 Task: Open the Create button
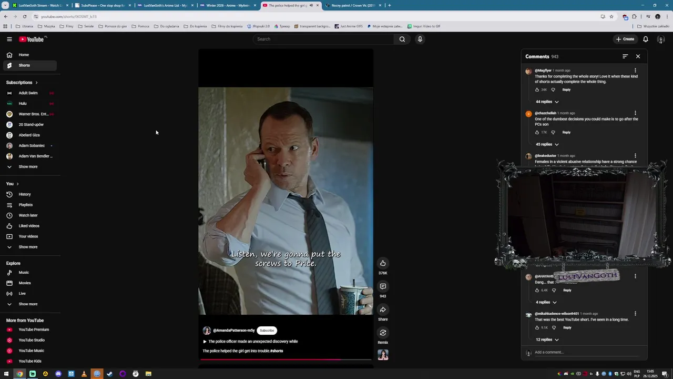[625, 39]
